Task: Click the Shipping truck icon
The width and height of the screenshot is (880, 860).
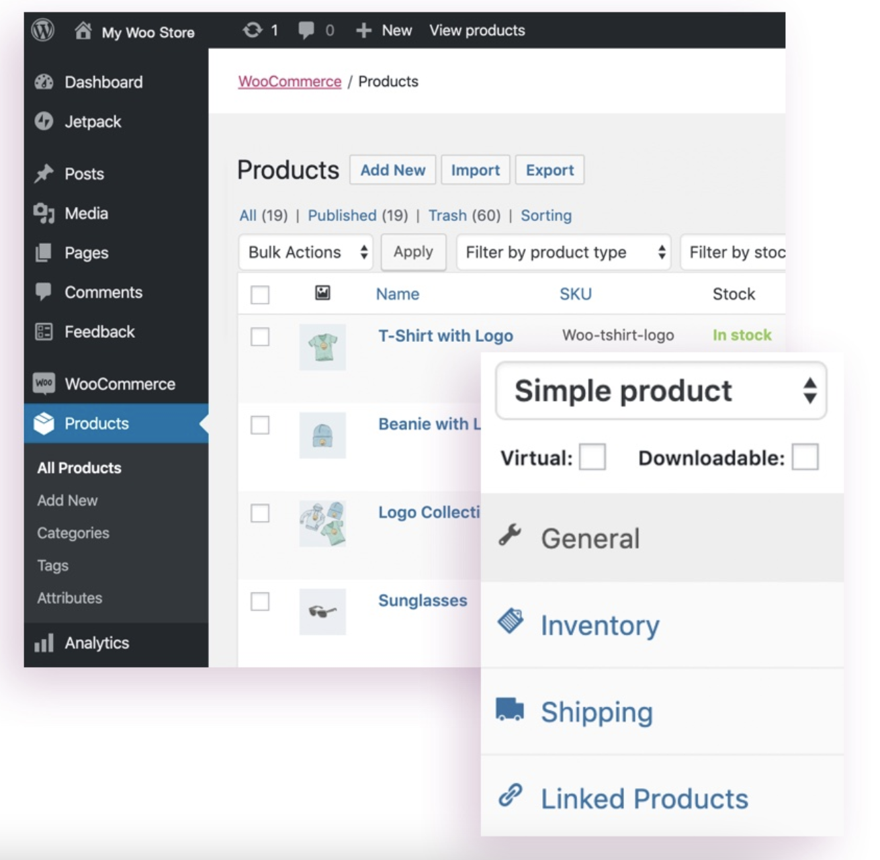Action: pos(510,709)
